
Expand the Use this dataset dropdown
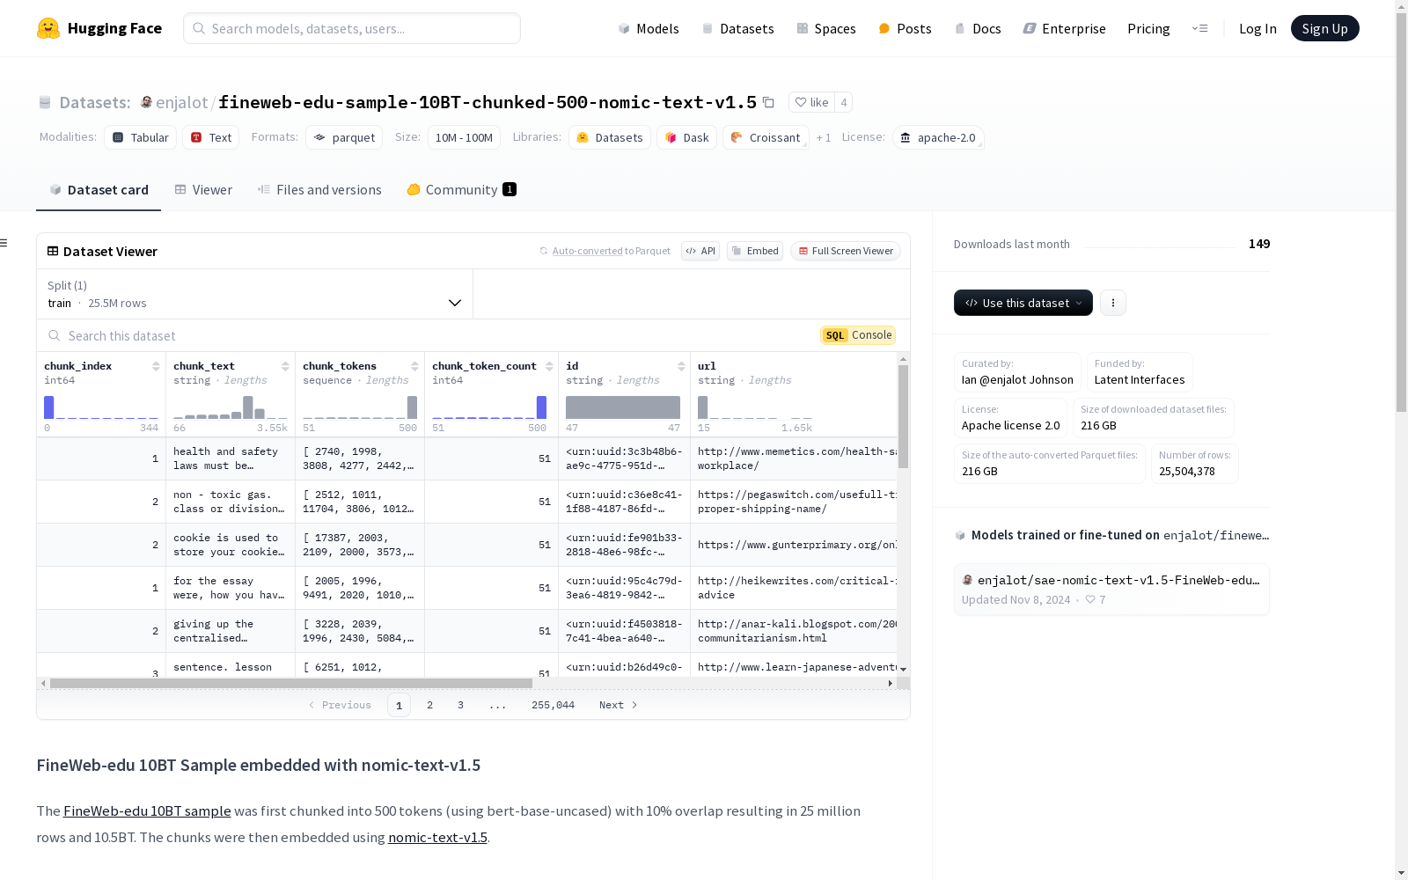(1023, 303)
